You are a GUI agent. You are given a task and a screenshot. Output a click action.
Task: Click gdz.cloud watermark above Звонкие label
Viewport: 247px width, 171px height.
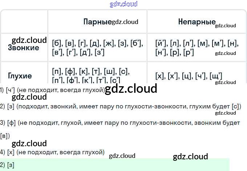tap(29, 40)
